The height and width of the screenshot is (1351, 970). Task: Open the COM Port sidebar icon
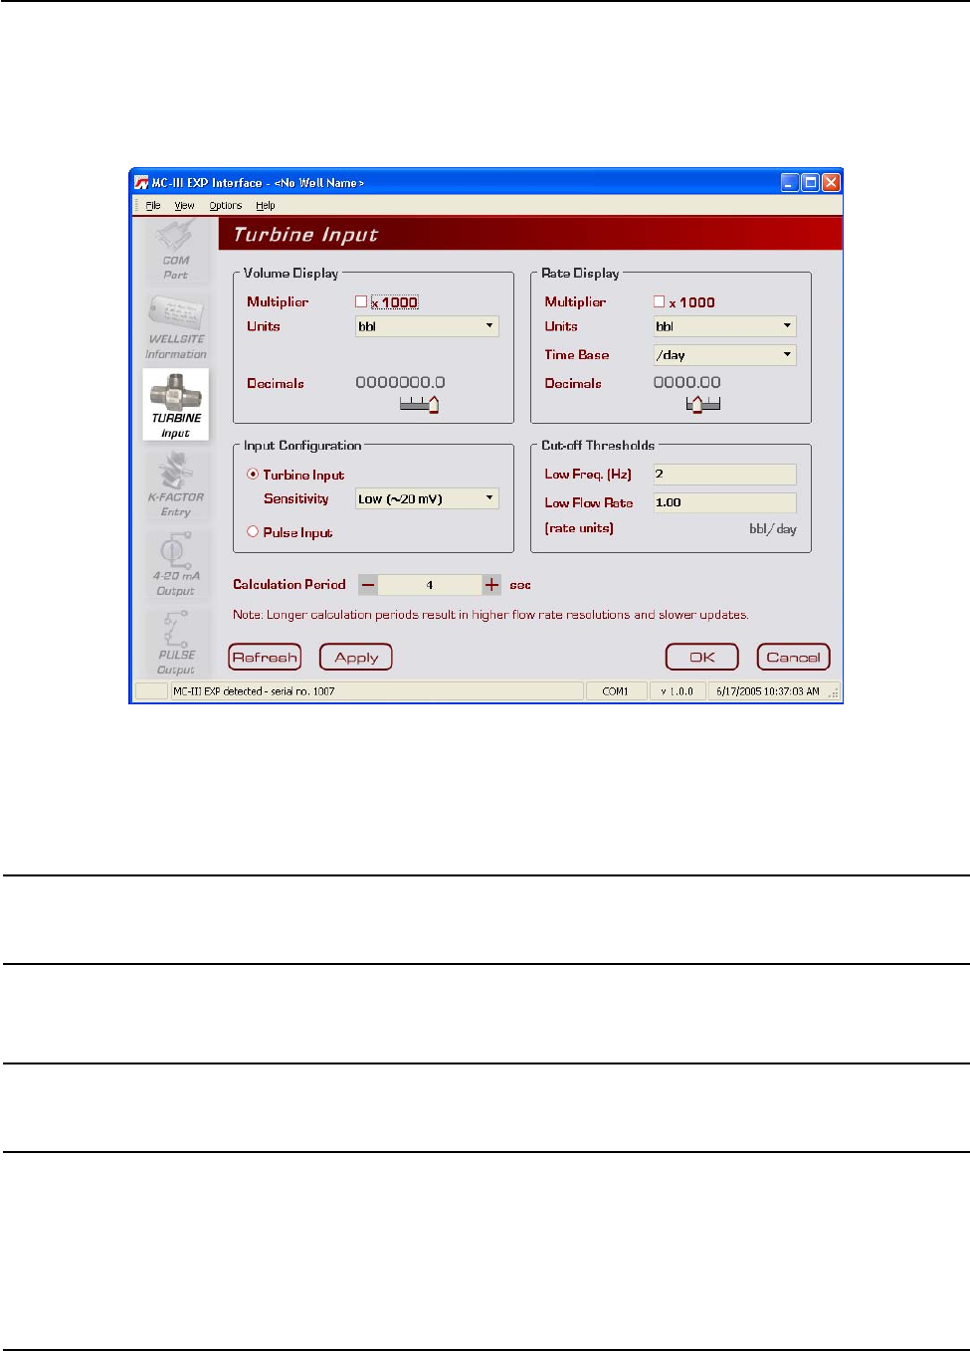tap(175, 252)
